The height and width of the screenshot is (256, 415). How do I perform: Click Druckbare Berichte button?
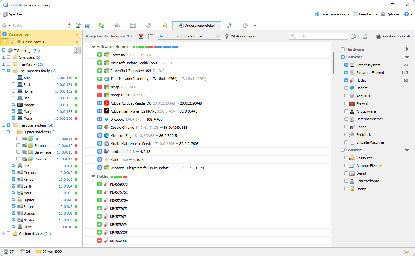(x=393, y=36)
